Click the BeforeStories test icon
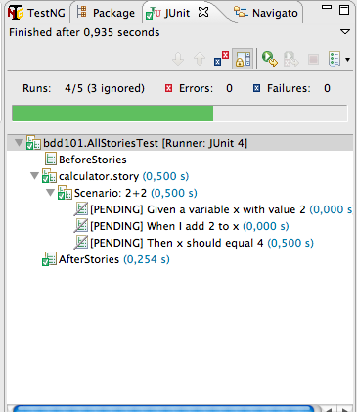This screenshot has width=357, height=412. (x=51, y=160)
